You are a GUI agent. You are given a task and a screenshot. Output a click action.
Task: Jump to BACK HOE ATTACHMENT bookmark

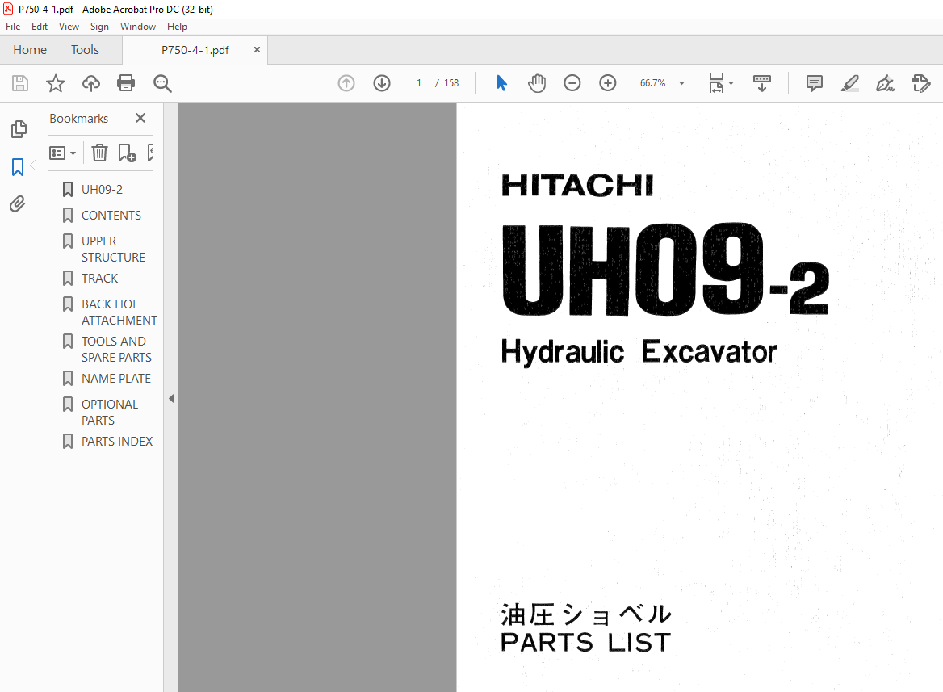(x=119, y=312)
